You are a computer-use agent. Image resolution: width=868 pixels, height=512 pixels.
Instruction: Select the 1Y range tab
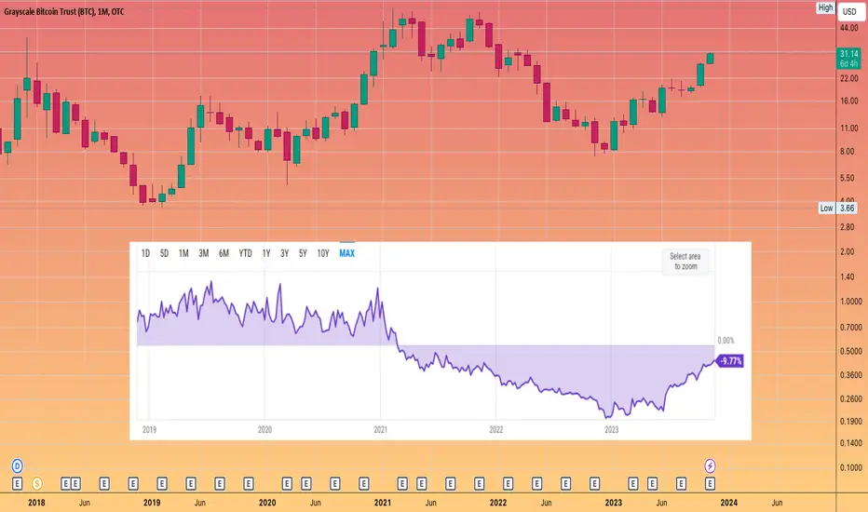(x=266, y=253)
